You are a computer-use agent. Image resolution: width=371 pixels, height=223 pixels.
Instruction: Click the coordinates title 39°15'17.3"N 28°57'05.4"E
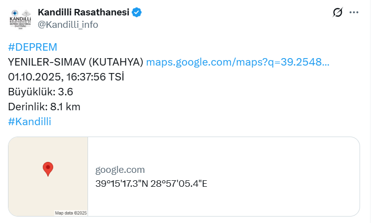click(x=151, y=183)
